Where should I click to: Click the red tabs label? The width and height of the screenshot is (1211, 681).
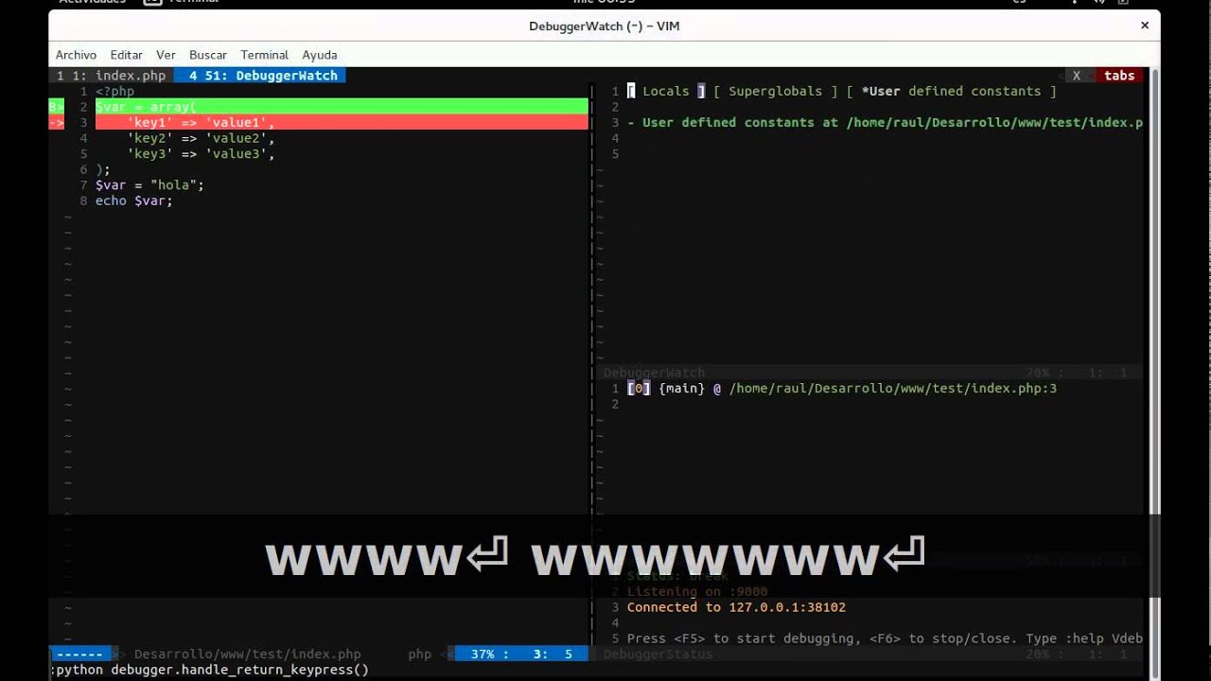pos(1119,76)
